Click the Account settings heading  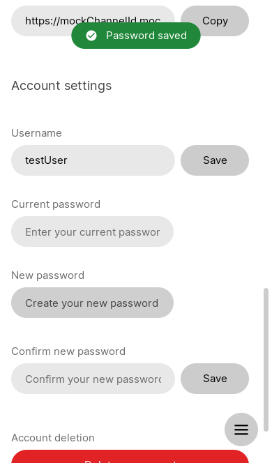coord(61,86)
